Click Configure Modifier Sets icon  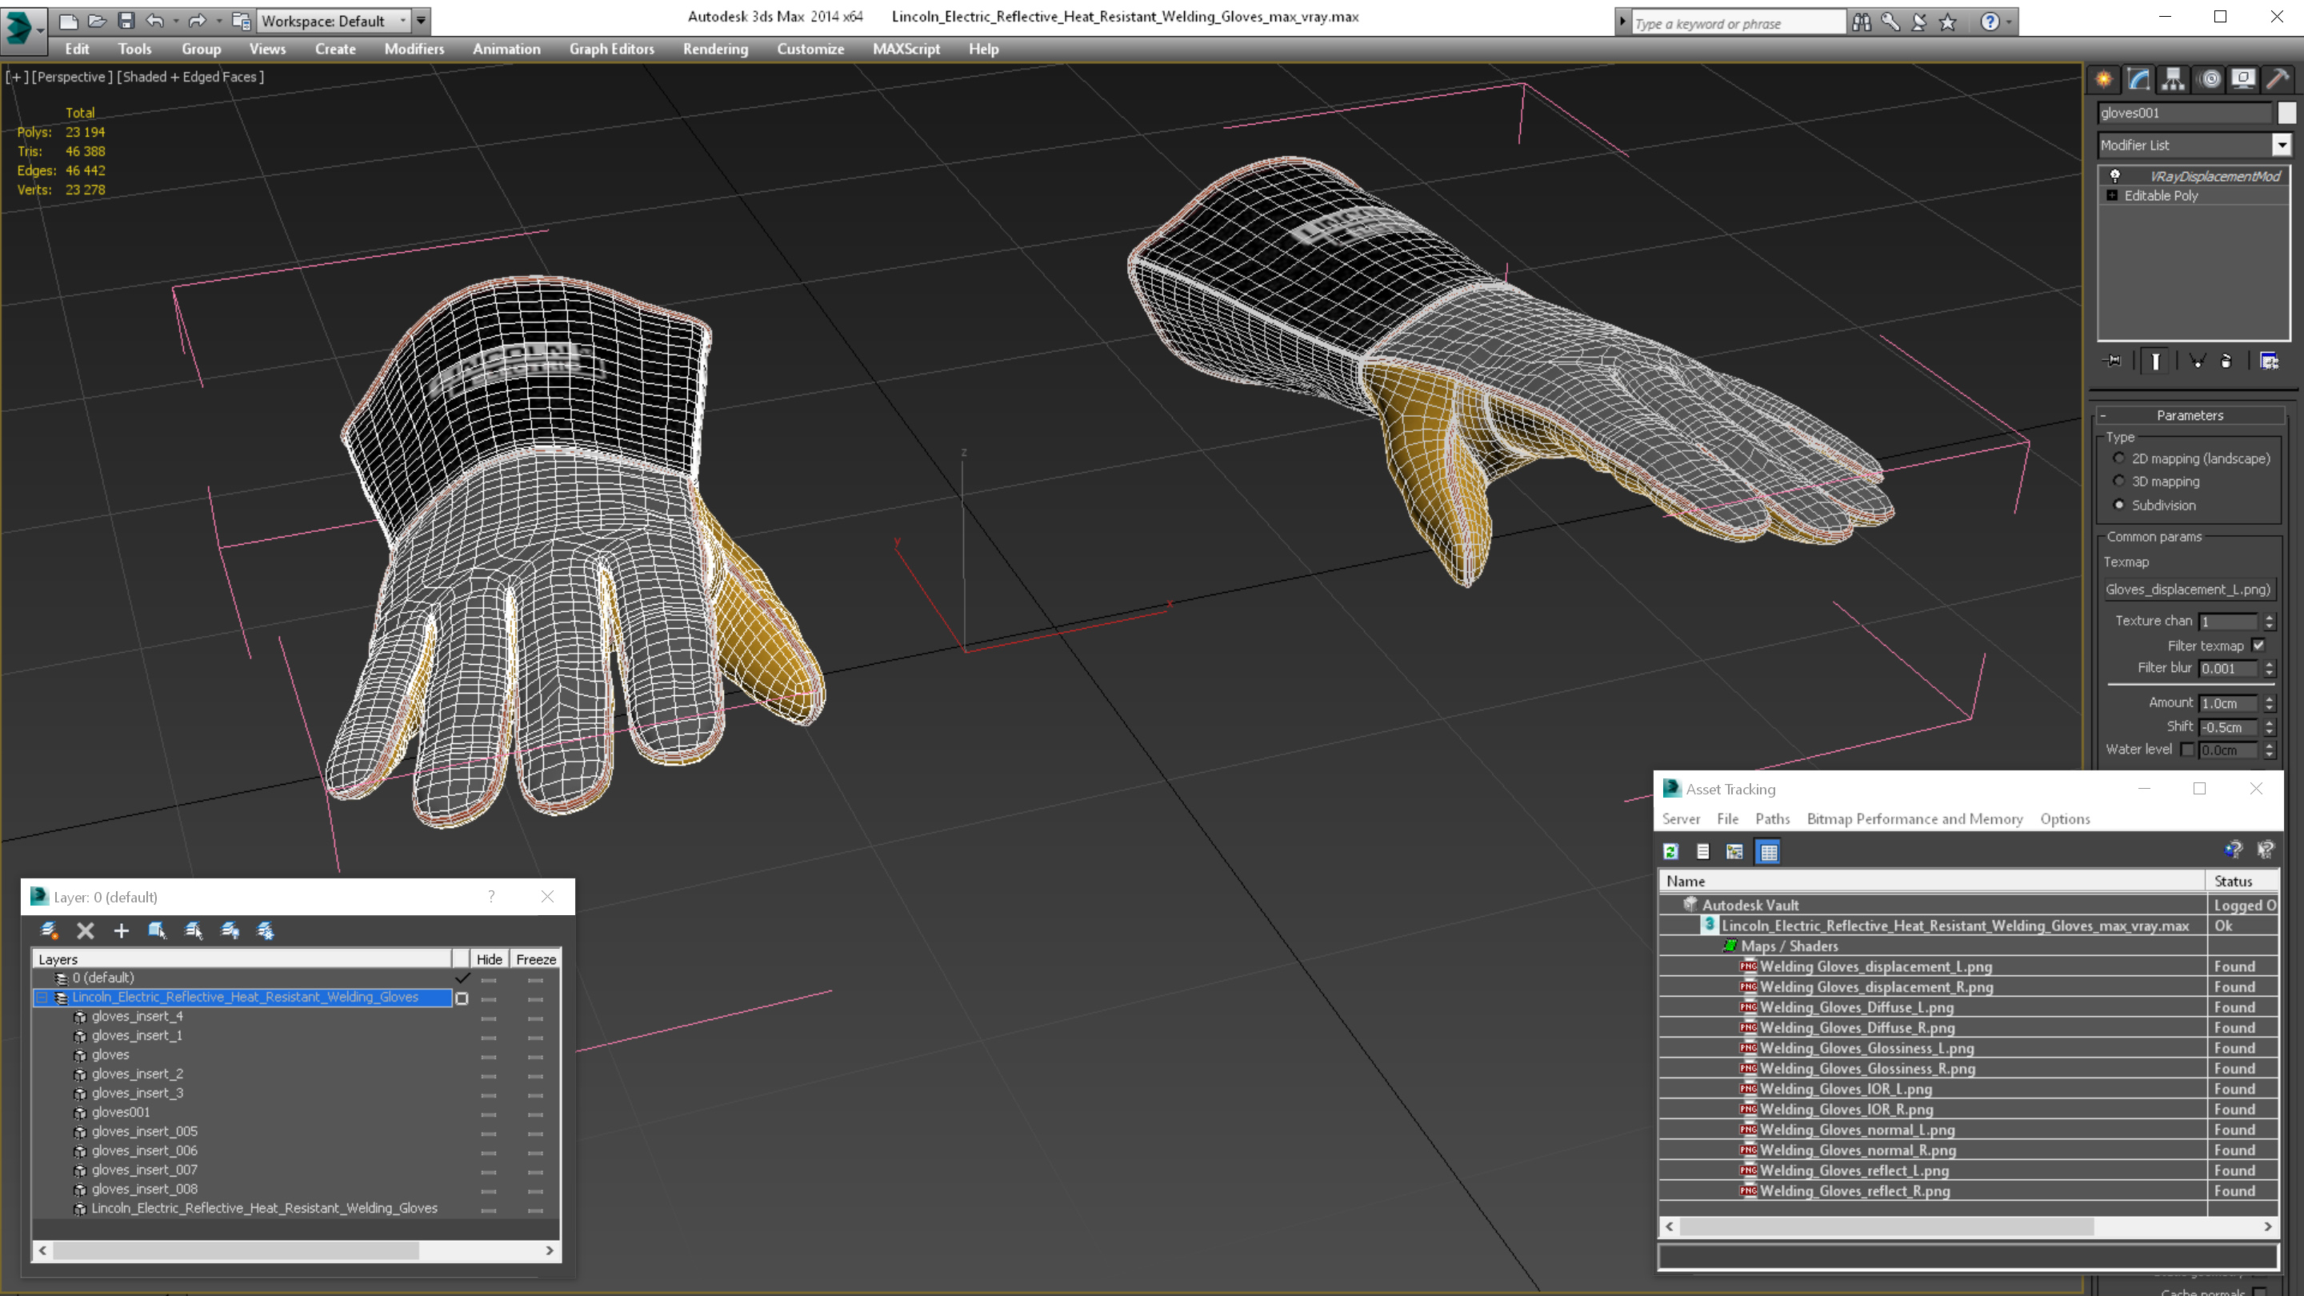pos(2269,362)
